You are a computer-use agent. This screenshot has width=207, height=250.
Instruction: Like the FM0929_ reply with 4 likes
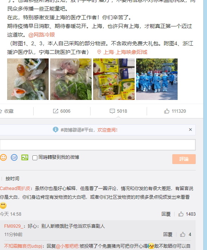pos(182,235)
